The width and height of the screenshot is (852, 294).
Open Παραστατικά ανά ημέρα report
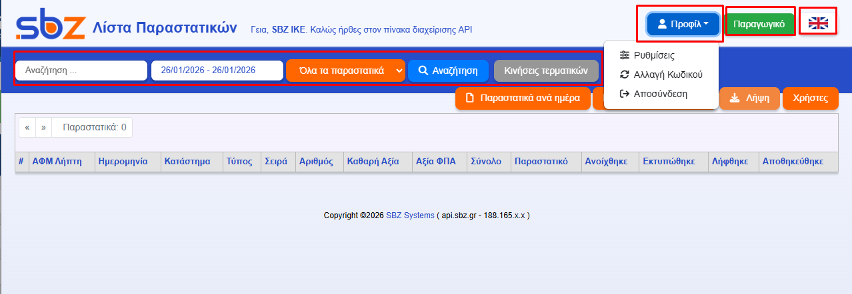pyautogui.click(x=523, y=98)
